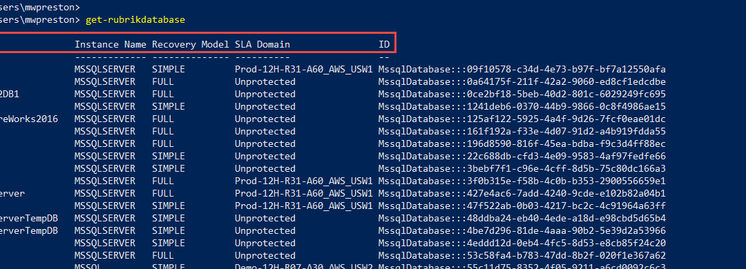Select the ID starting MssqlDatabase:::196d8590
The image size is (746, 269).
[x=522, y=143]
